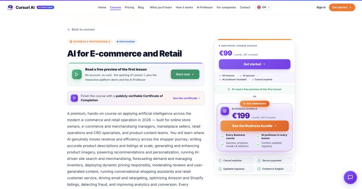Open the chat bubble widget
Screen dimensions: 362x189
(350, 177)
